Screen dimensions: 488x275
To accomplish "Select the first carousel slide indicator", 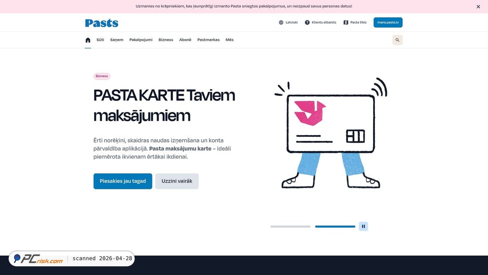I will click(291, 227).
